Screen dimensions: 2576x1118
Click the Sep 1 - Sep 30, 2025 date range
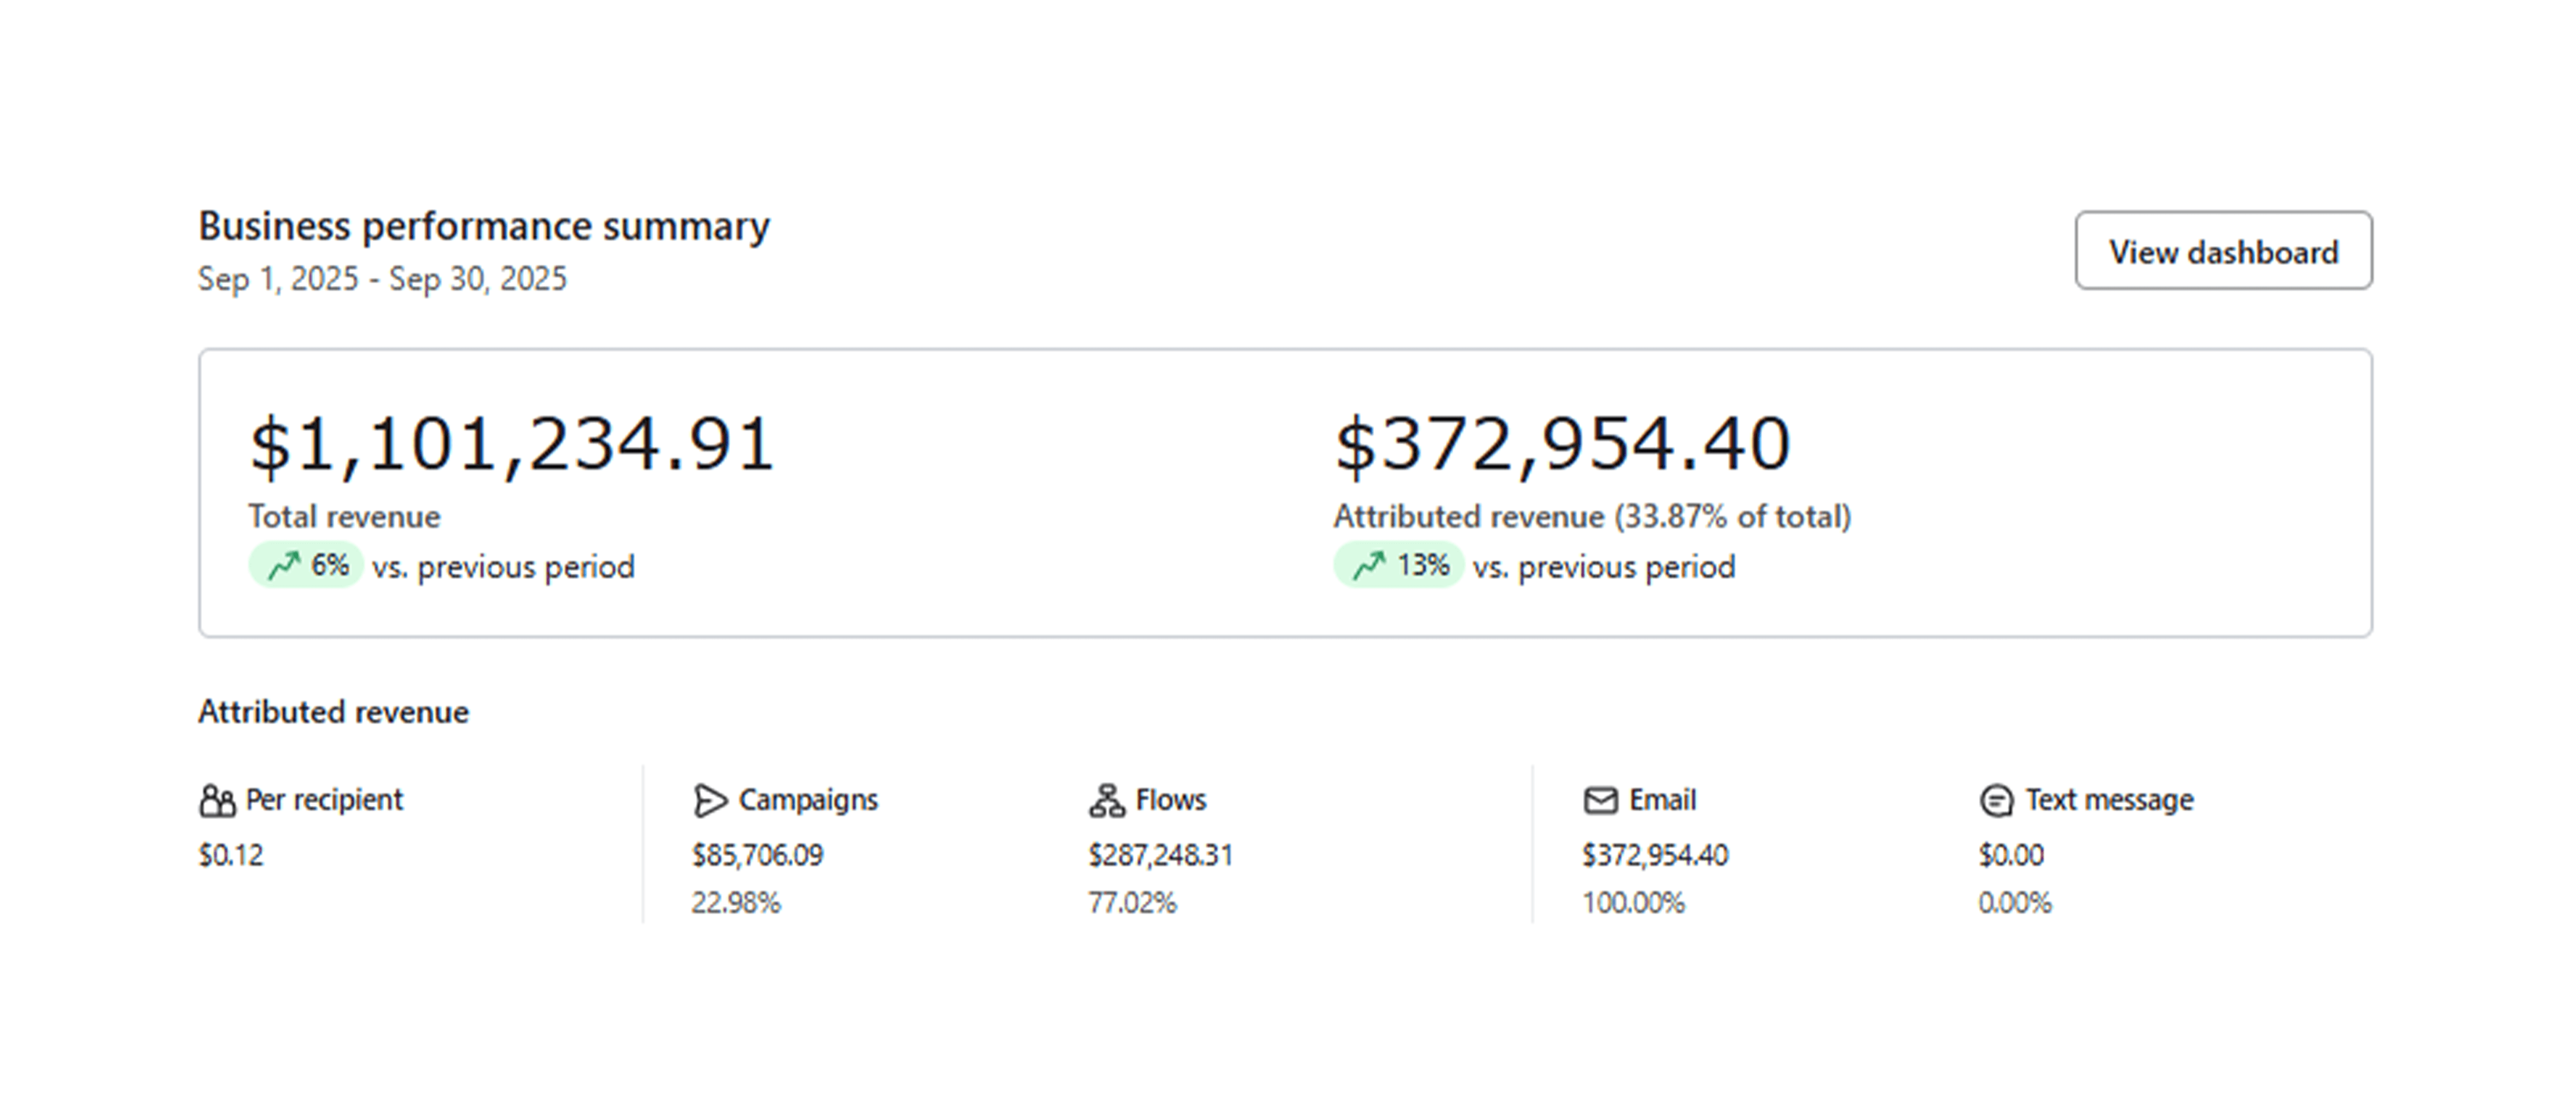[x=382, y=279]
